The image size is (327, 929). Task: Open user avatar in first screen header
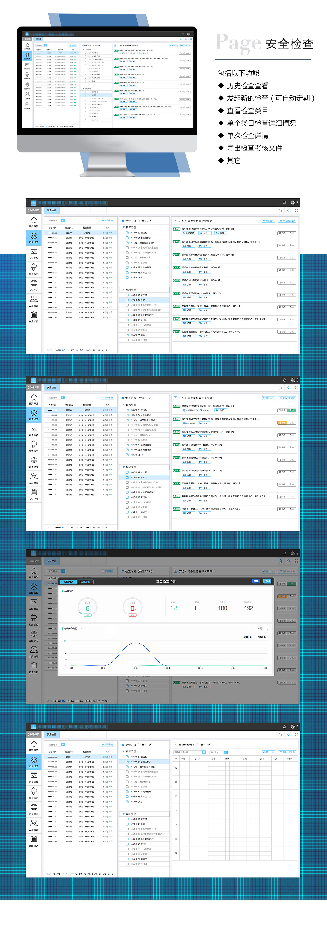293,203
